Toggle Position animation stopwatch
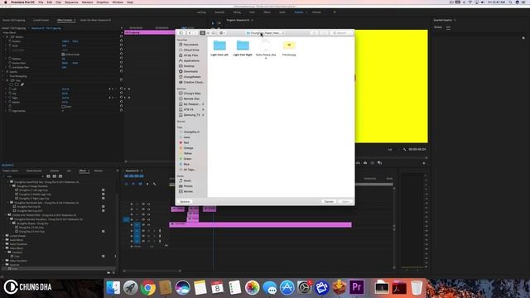530x298 pixels. click(10, 41)
